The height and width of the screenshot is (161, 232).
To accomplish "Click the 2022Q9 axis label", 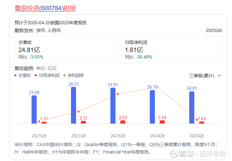I will (x=78, y=136).
